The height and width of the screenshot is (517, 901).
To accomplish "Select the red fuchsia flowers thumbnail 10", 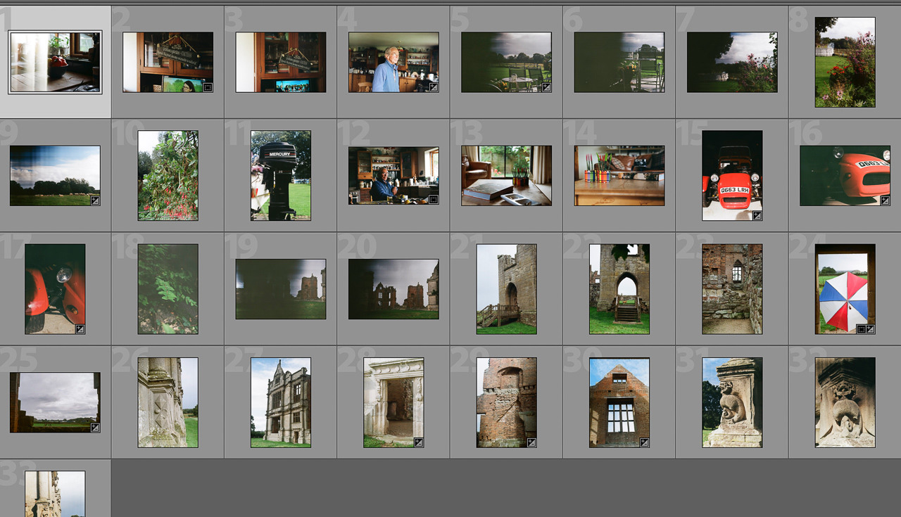I will point(168,175).
